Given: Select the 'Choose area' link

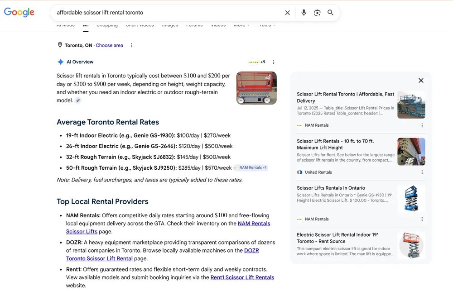Looking at the screenshot, I should click(110, 45).
